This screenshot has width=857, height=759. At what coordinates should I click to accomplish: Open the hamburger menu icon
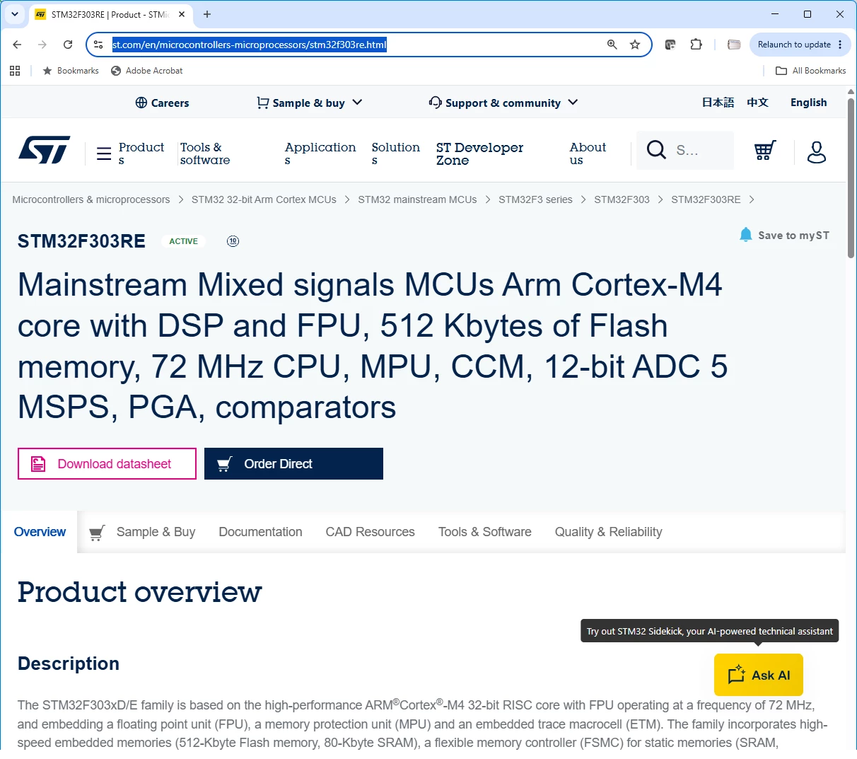[104, 153]
